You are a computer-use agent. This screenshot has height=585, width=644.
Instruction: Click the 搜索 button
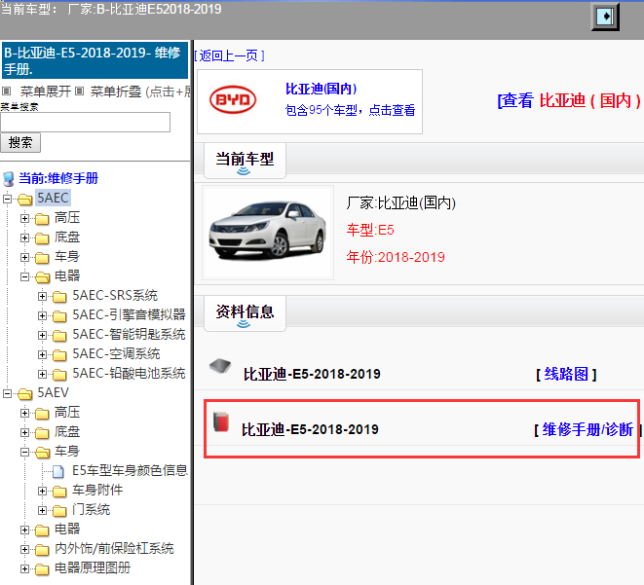(20, 143)
